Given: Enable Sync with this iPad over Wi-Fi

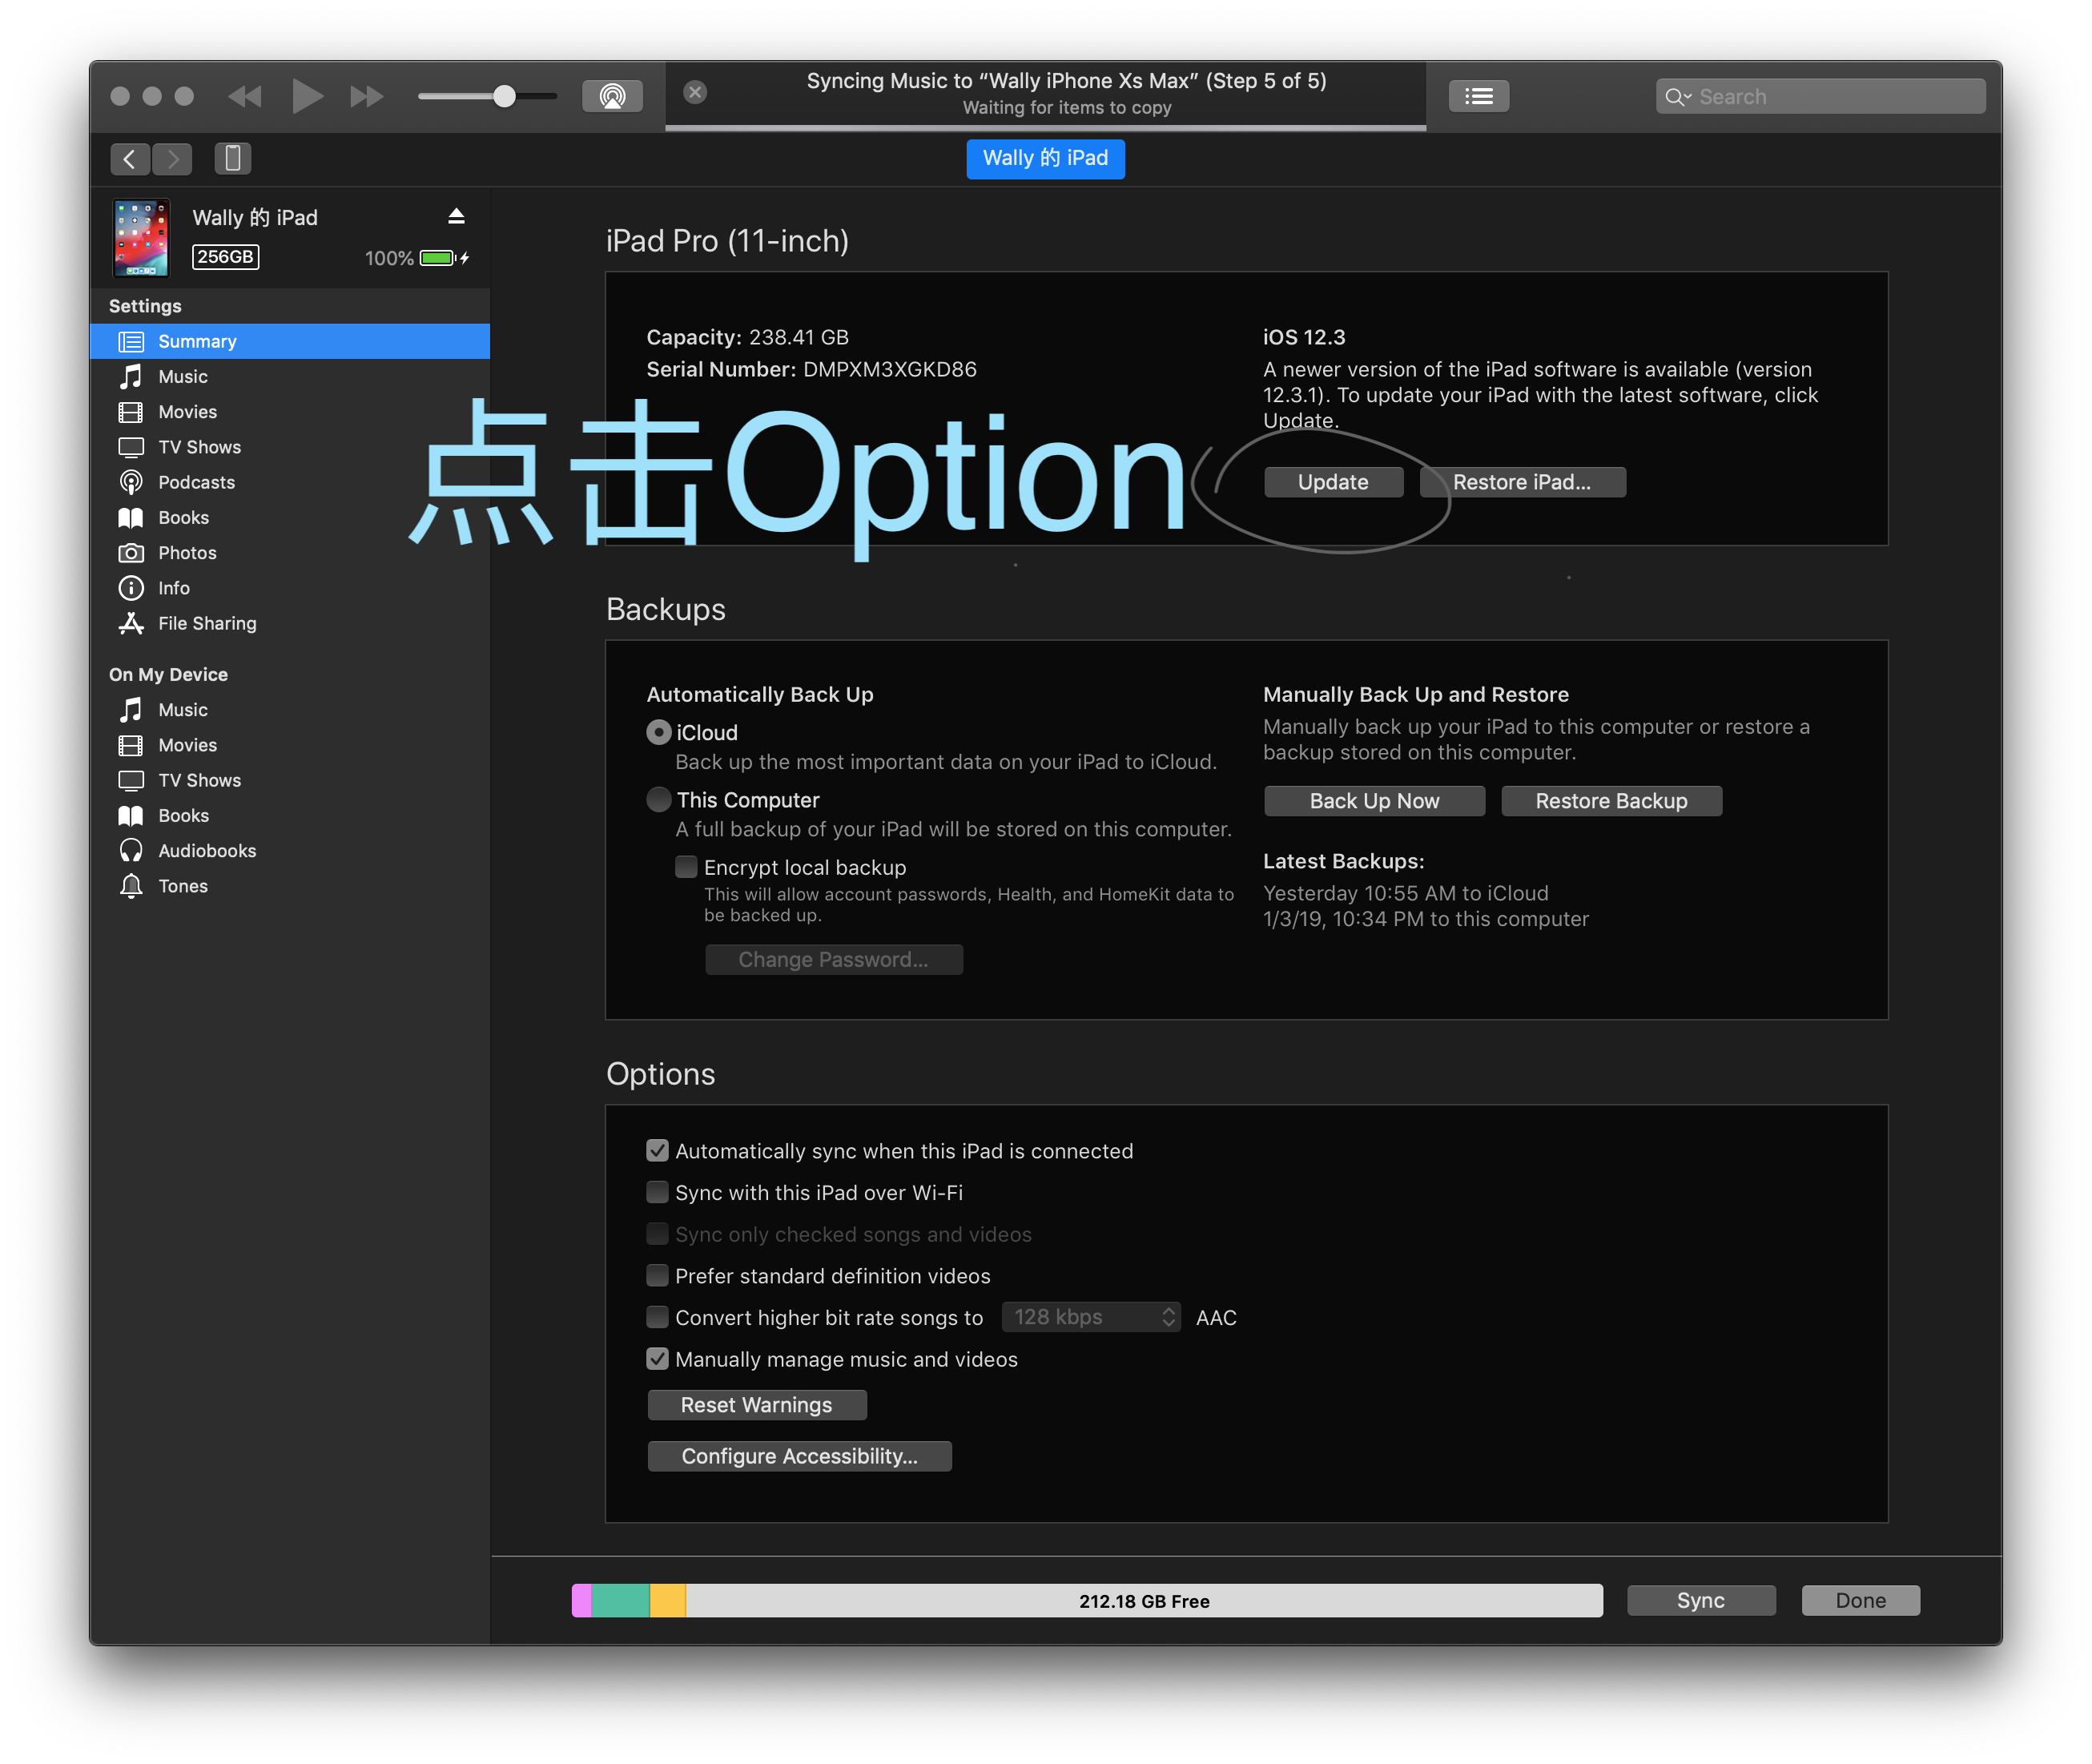Looking at the screenshot, I should pyautogui.click(x=656, y=1194).
